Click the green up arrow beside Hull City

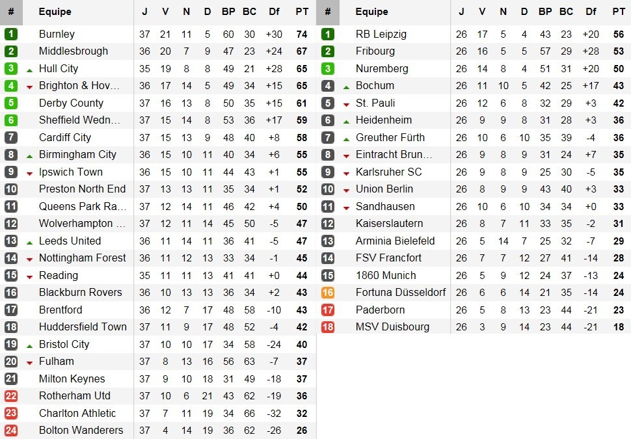click(29, 69)
